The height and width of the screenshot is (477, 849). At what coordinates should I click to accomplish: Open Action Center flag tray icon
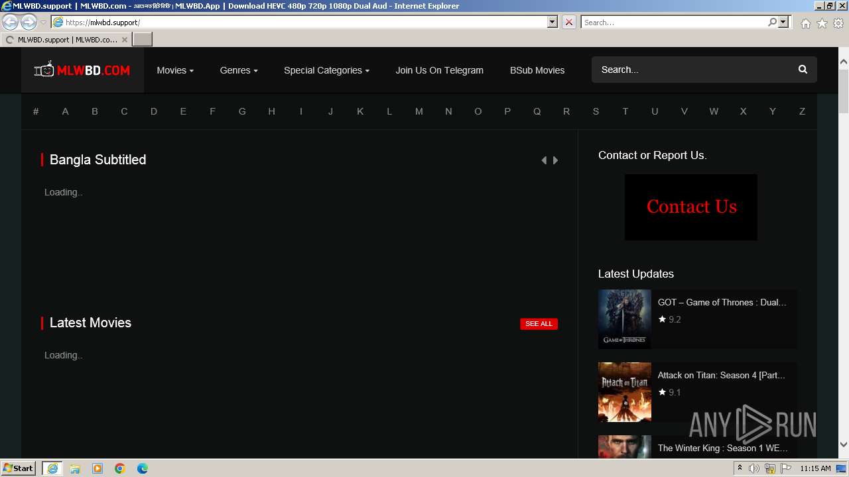pyautogui.click(x=786, y=468)
